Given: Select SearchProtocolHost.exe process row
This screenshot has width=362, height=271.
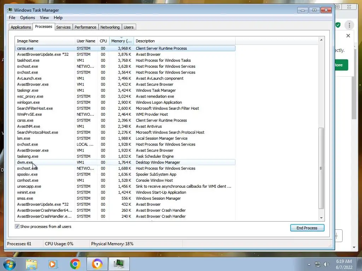Looking at the screenshot, I should (125, 132).
